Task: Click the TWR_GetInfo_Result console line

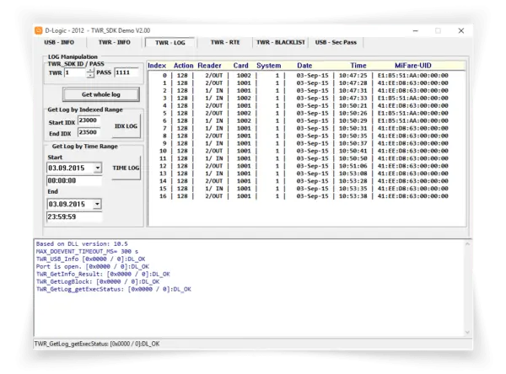Action: [103, 274]
